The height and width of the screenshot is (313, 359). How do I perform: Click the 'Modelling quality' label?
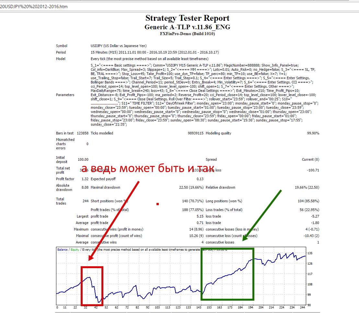point(218,133)
